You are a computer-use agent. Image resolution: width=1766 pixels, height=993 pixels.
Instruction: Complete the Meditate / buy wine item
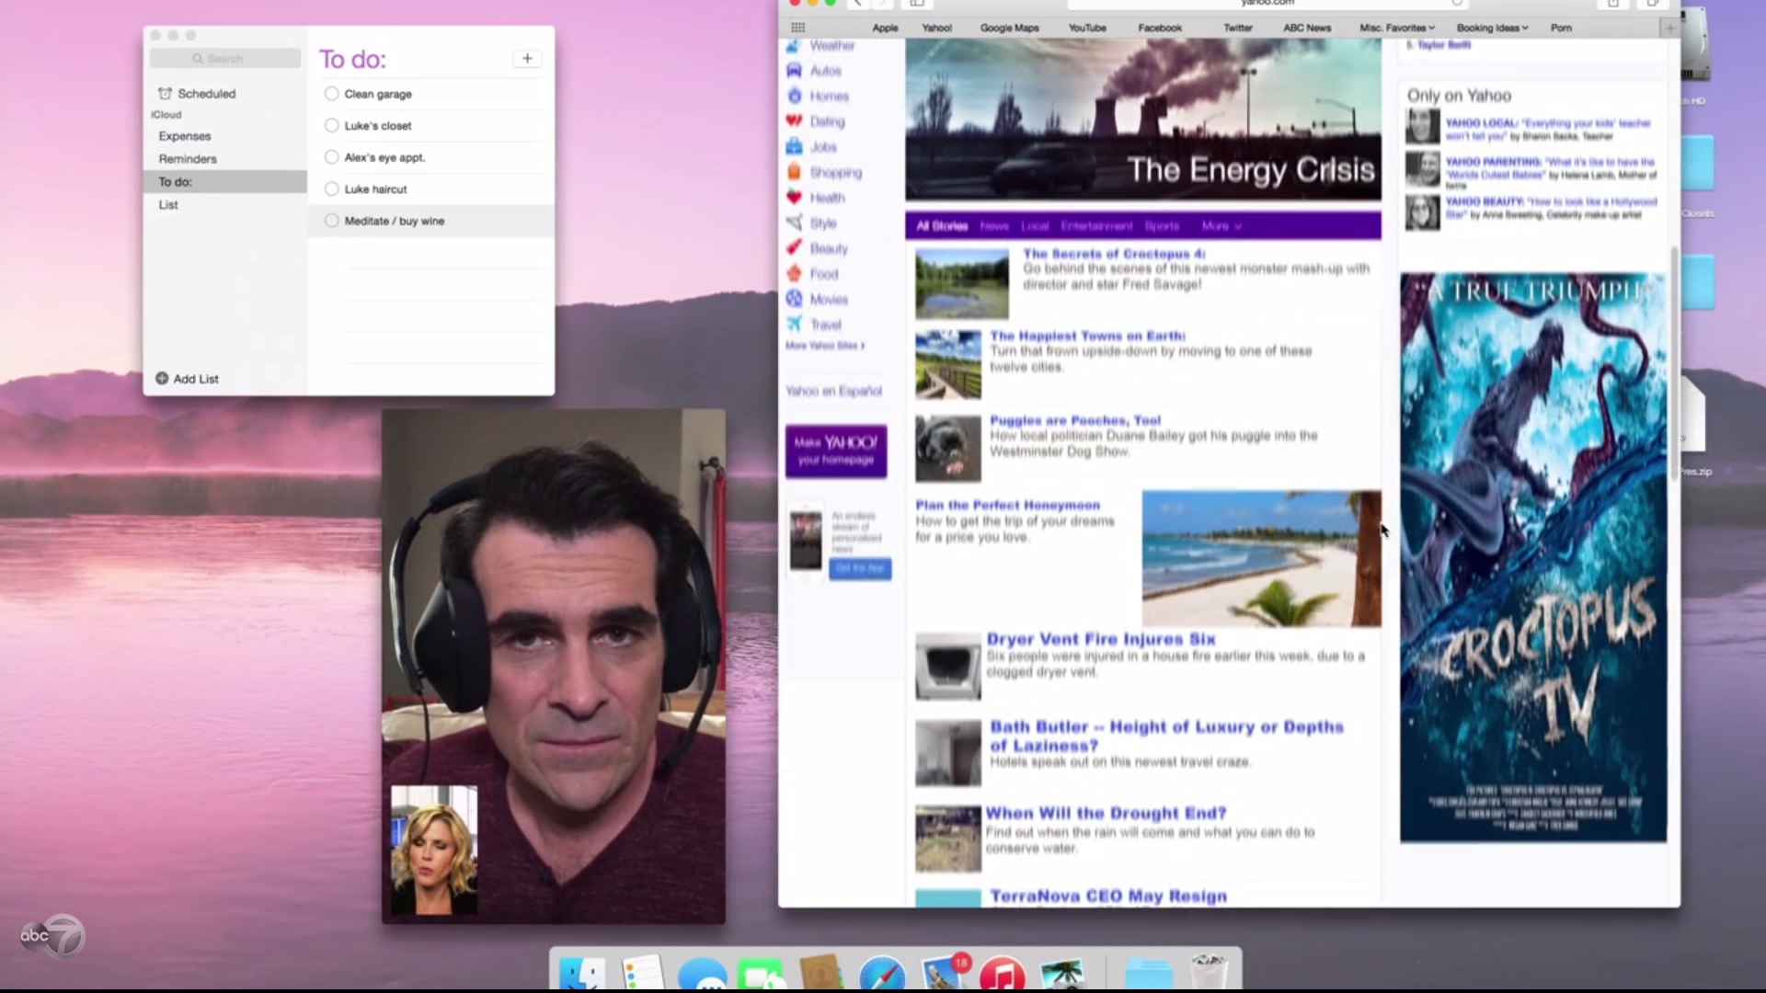tap(331, 221)
